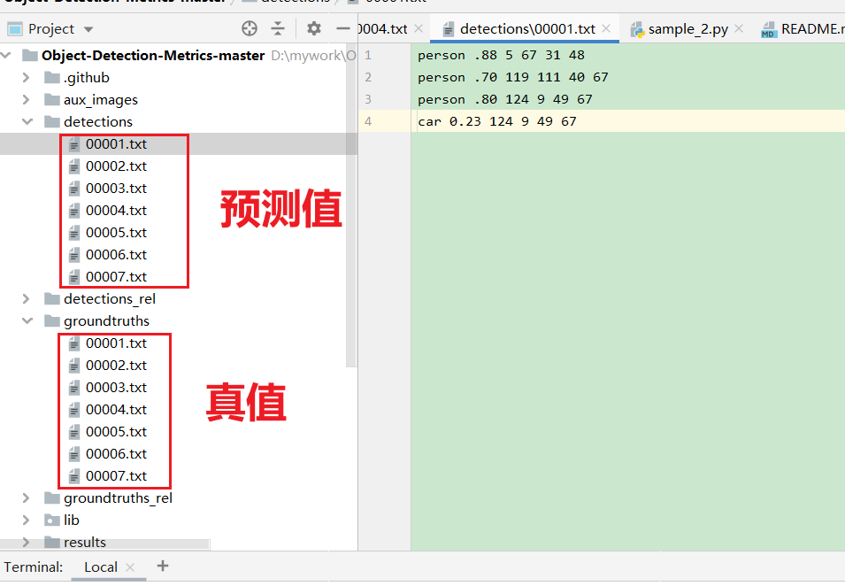
Task: Expand the results folder
Action: (26, 542)
